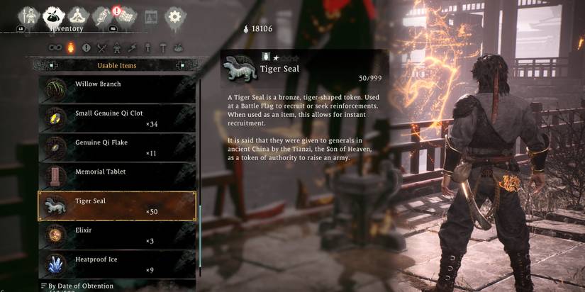Open the By Date of Obtention sort

coord(77,286)
